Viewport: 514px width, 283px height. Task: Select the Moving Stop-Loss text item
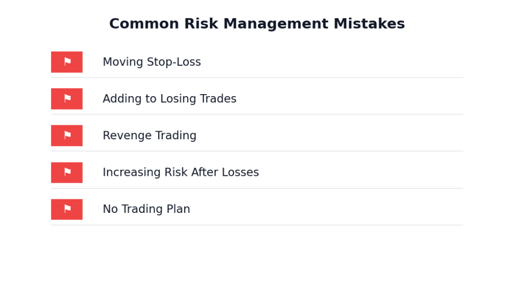152,62
